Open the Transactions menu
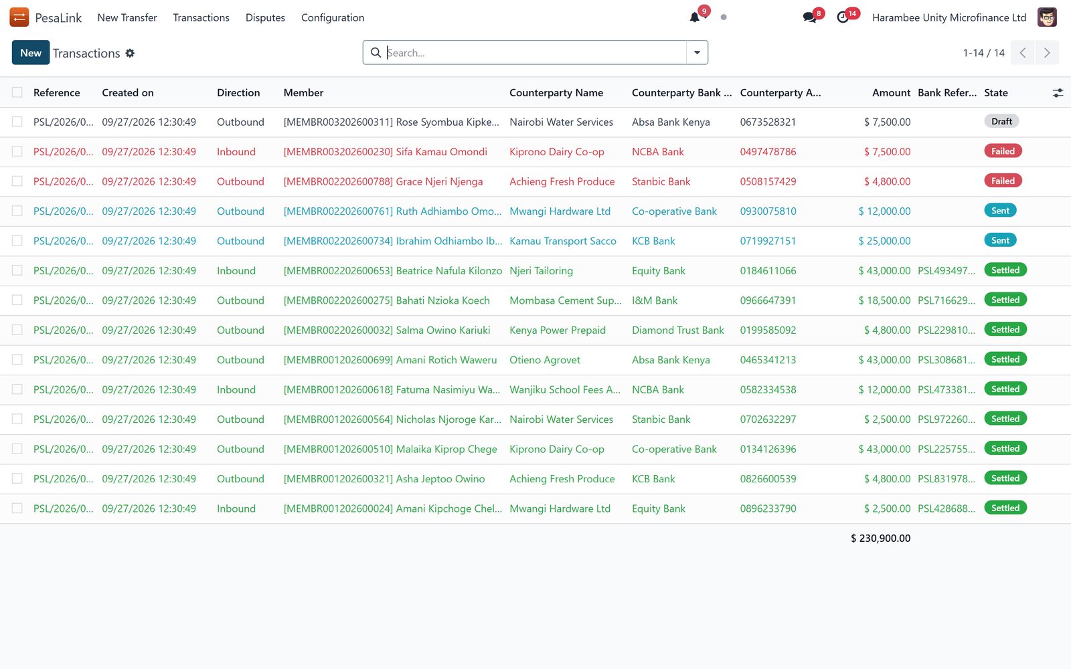This screenshot has width=1071, height=669. click(x=201, y=17)
